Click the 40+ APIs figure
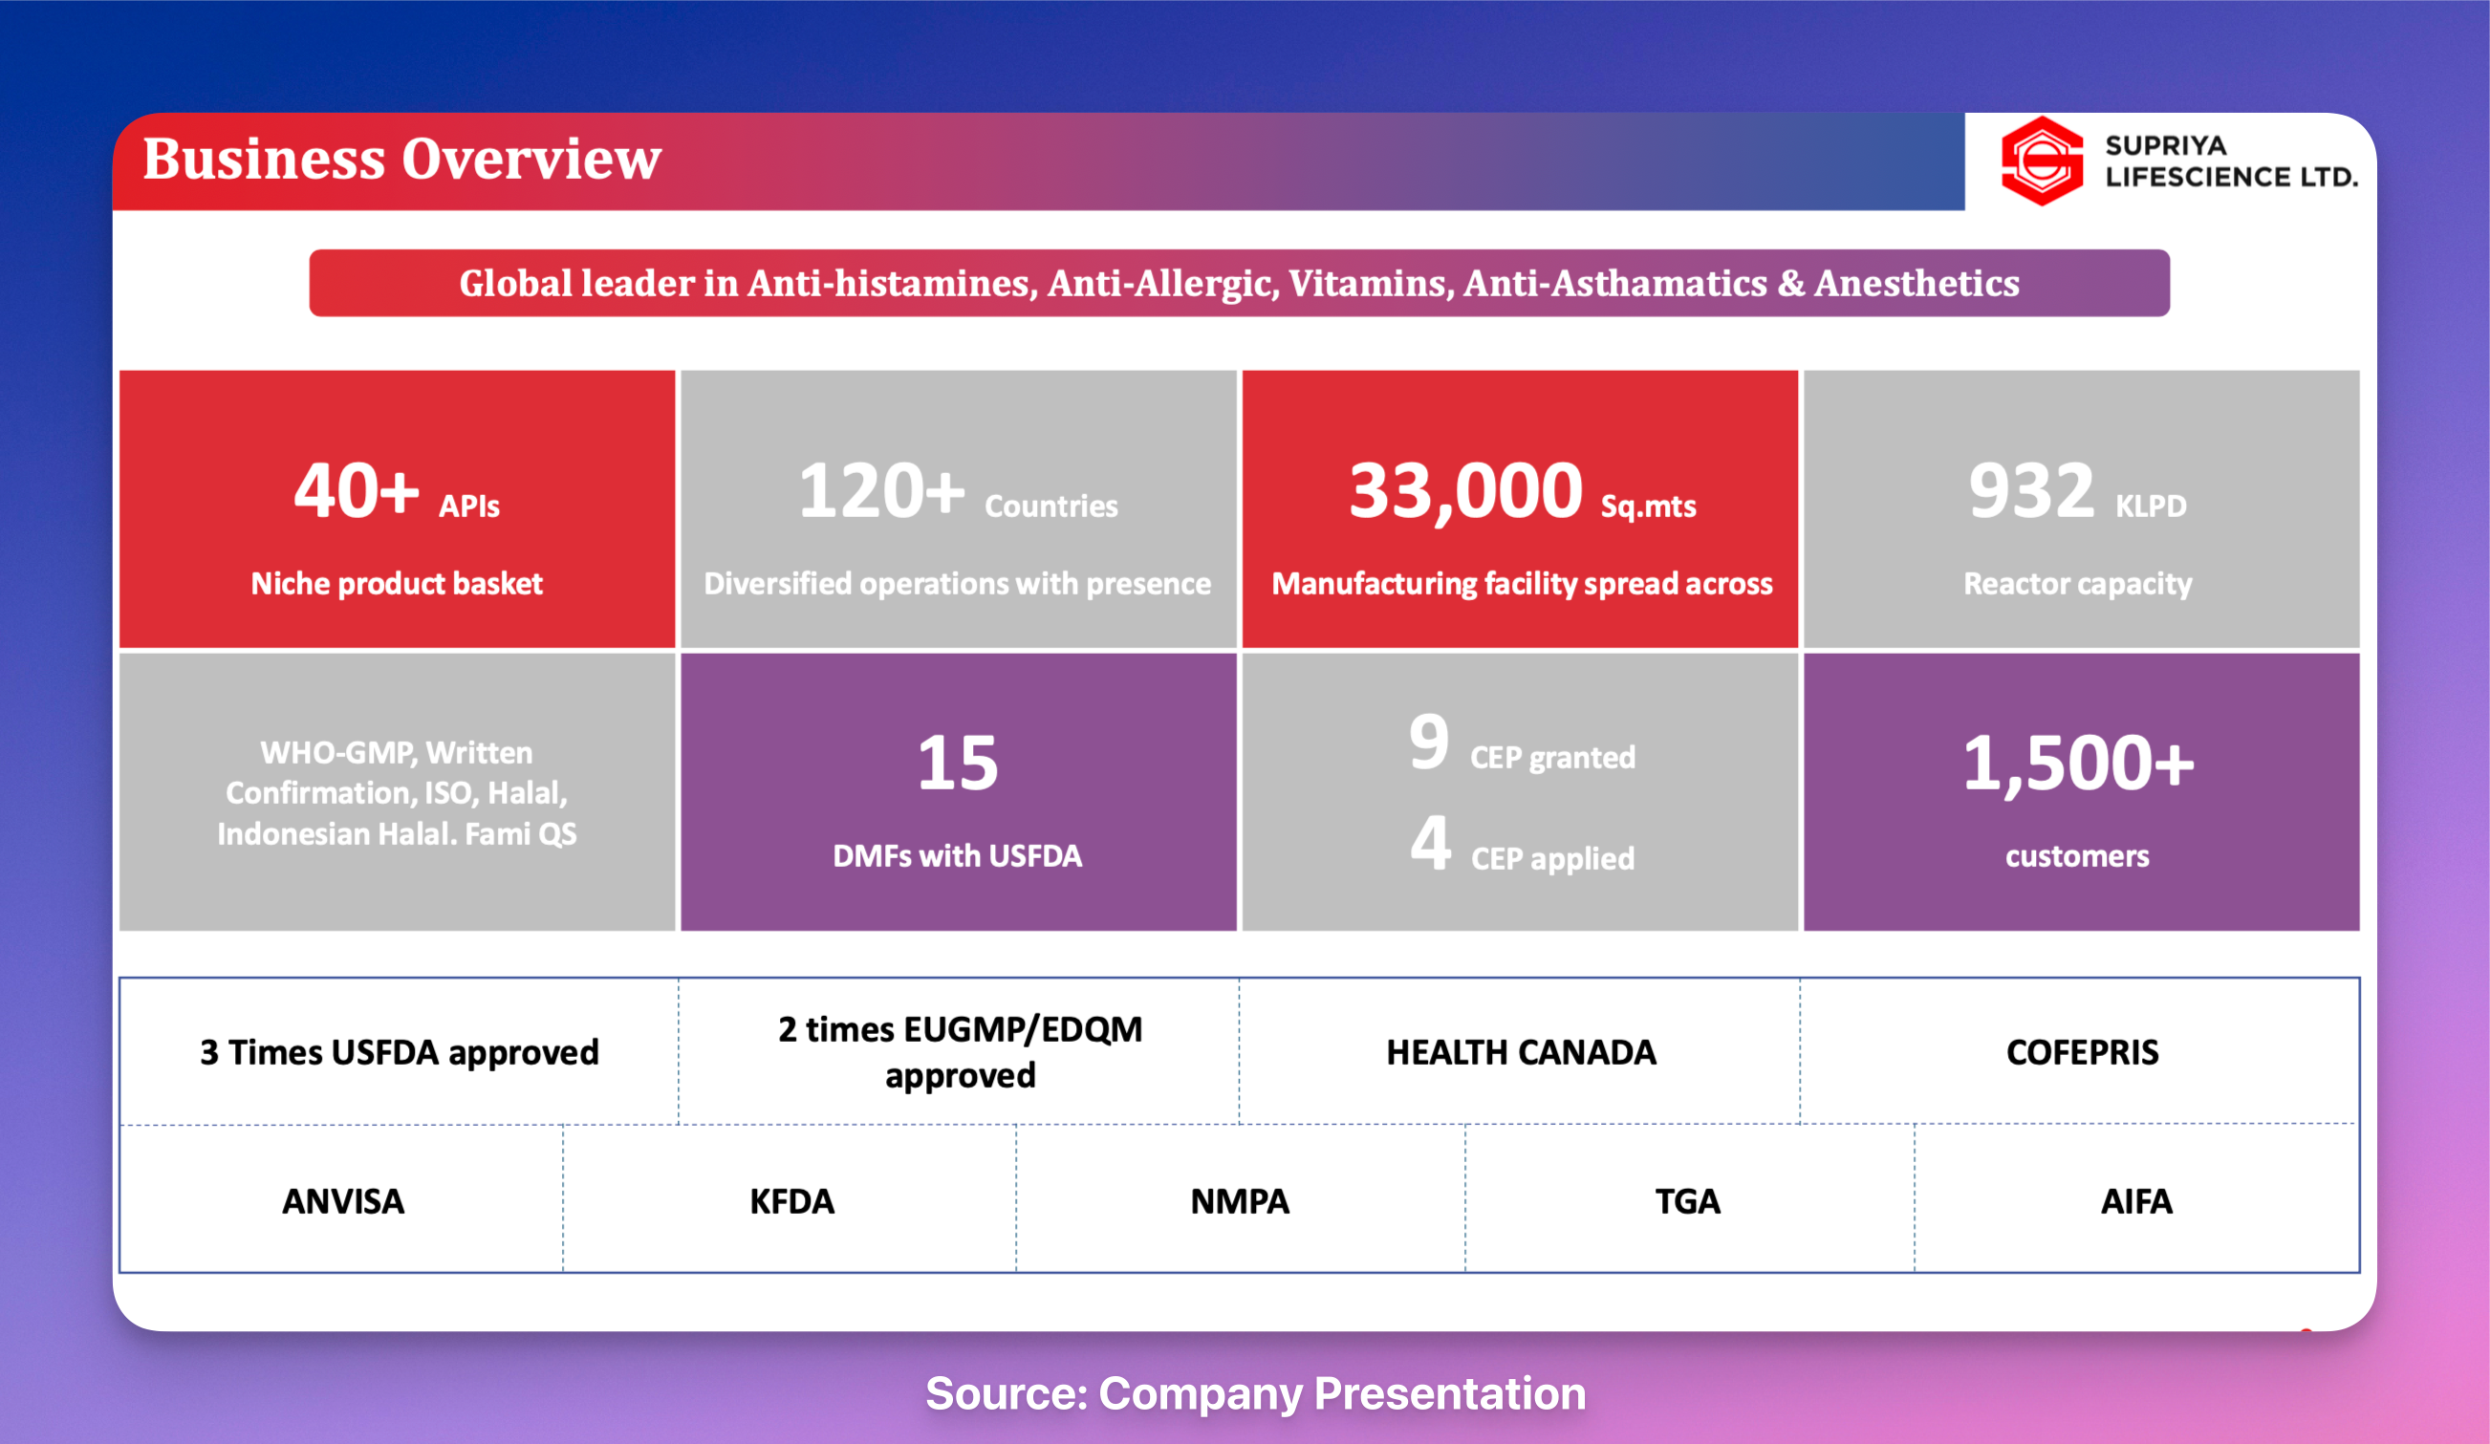Screen dimensions: 2490x1444 397,492
